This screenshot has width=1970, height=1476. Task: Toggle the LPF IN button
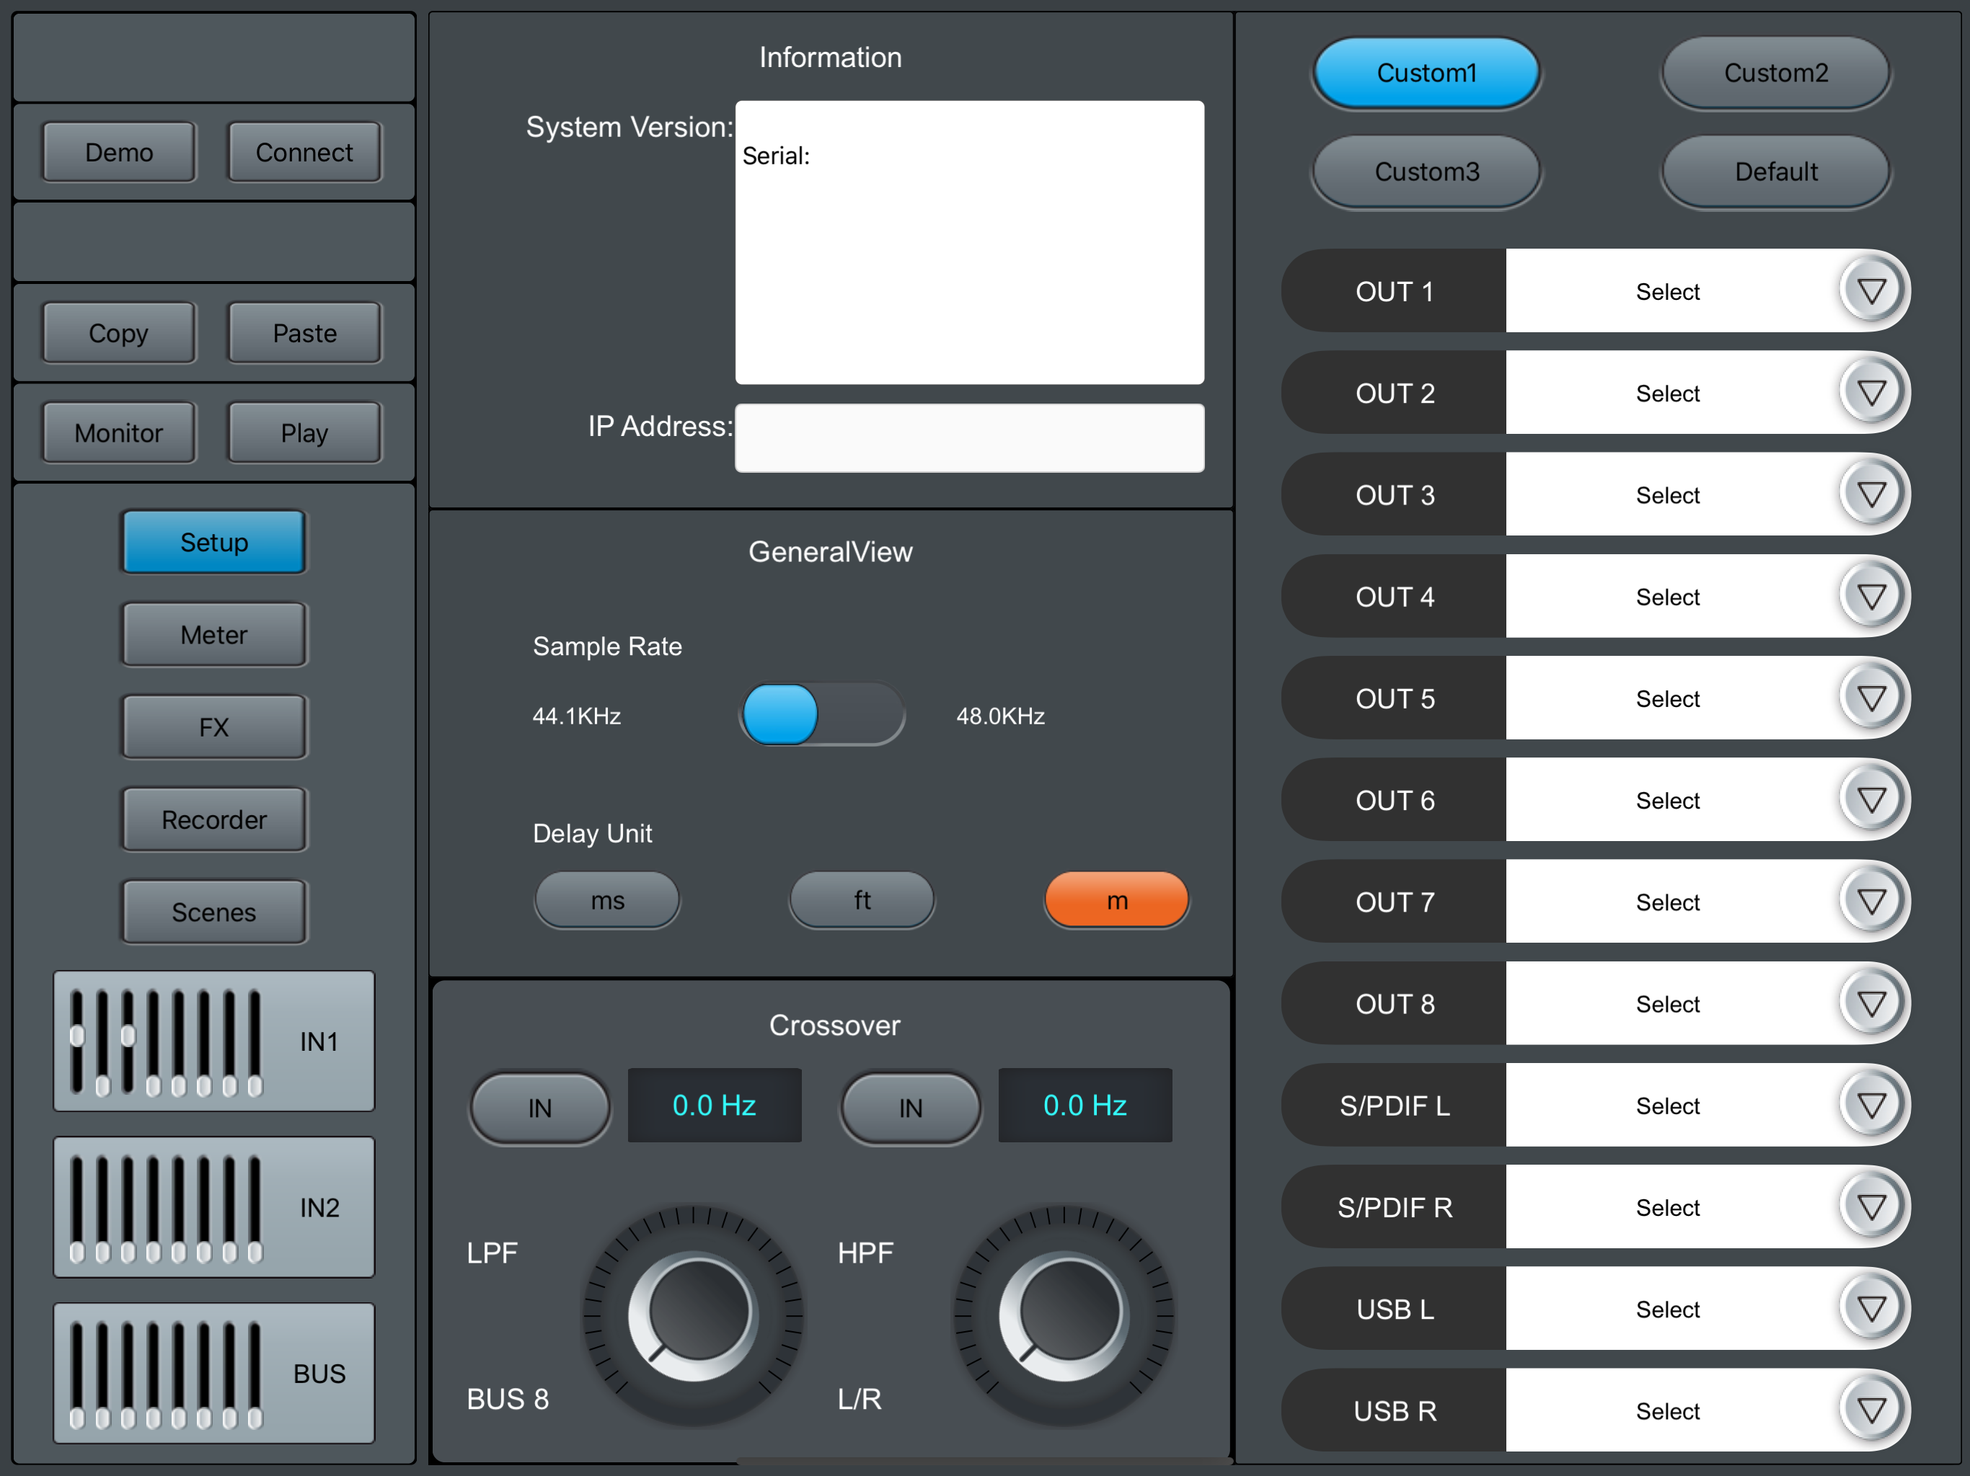(x=539, y=1108)
